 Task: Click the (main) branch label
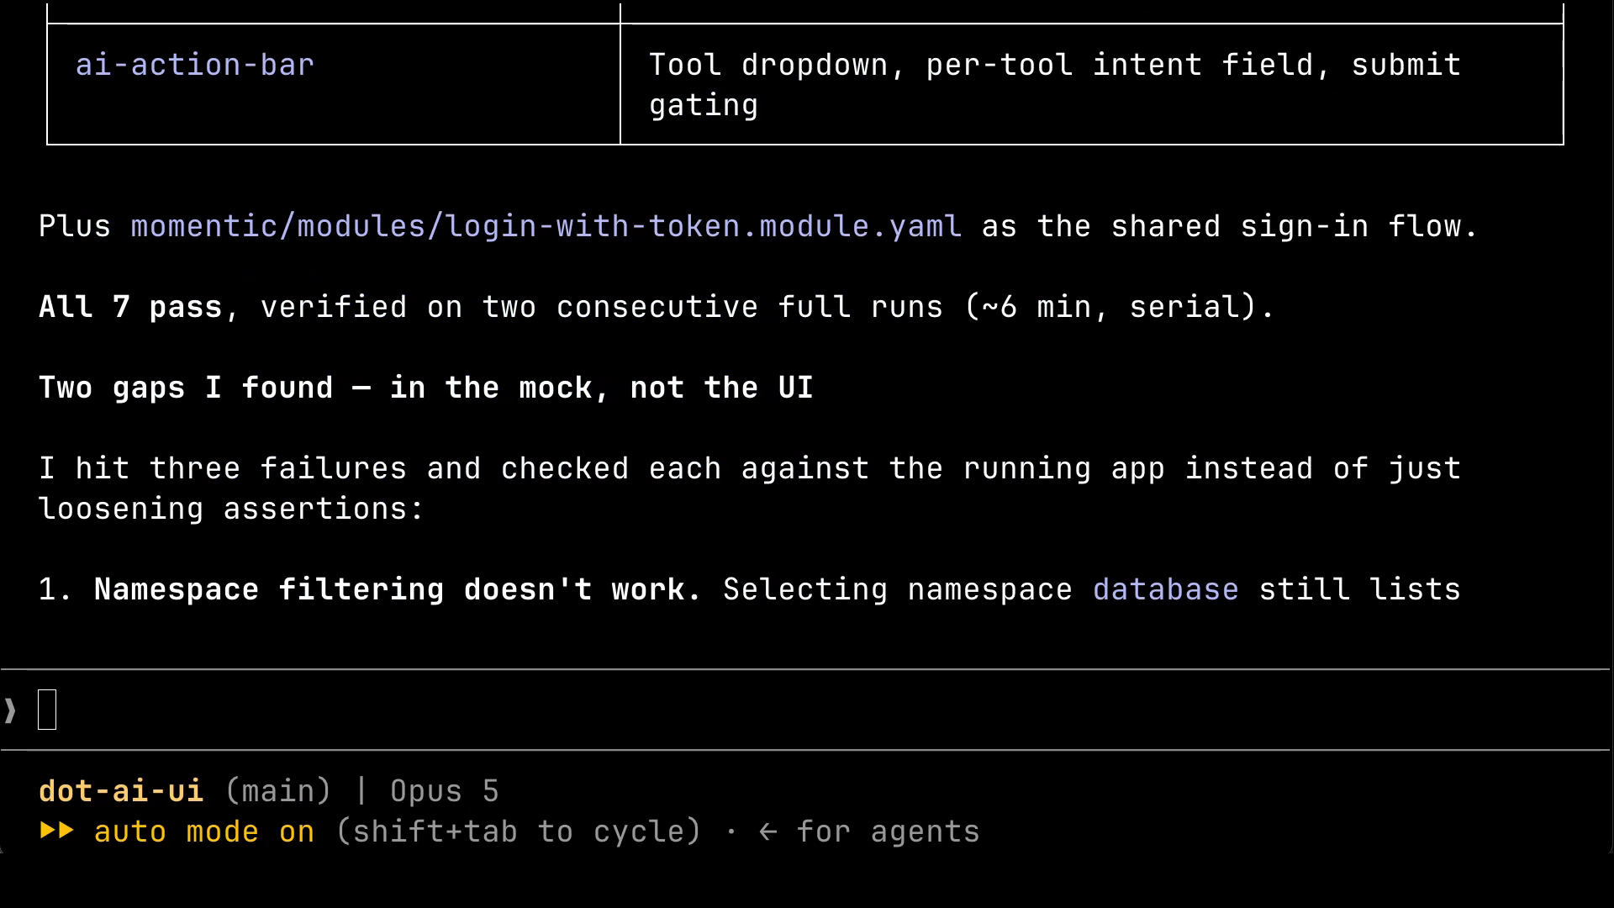pos(278,791)
